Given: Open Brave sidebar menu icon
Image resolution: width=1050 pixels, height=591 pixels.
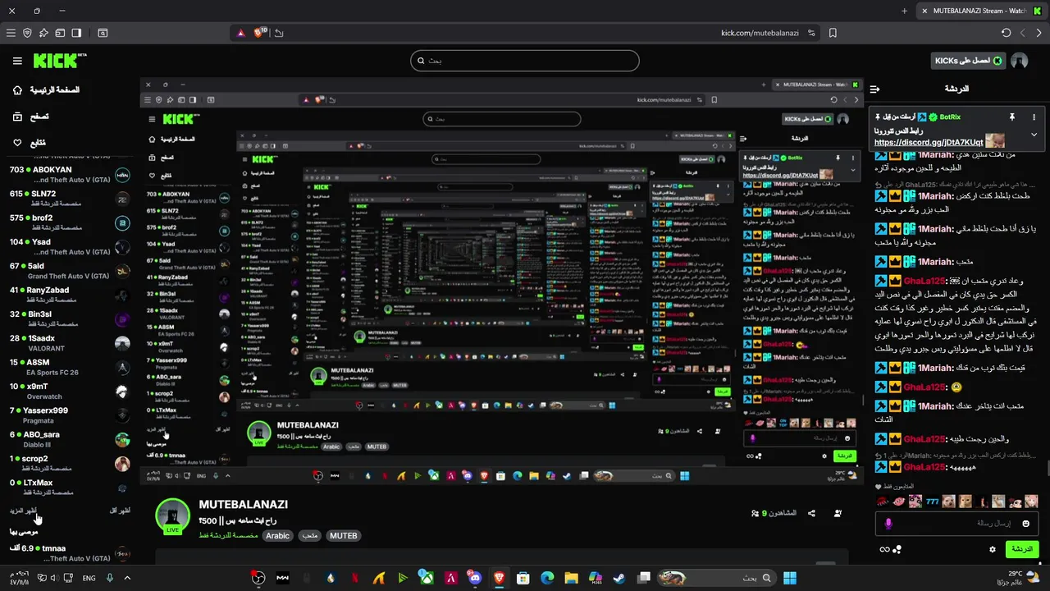Looking at the screenshot, I should click(x=11, y=33).
